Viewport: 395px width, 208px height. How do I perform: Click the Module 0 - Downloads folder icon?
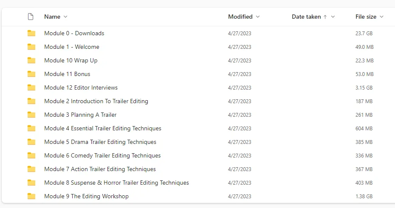[31, 33]
